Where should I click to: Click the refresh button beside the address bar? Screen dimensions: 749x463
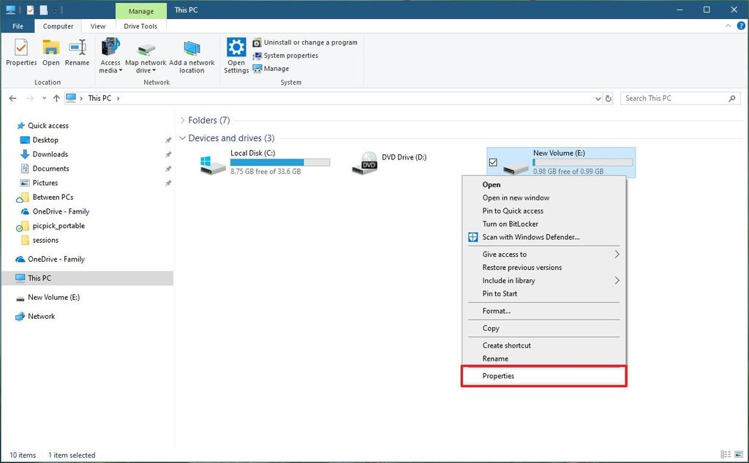coord(608,97)
